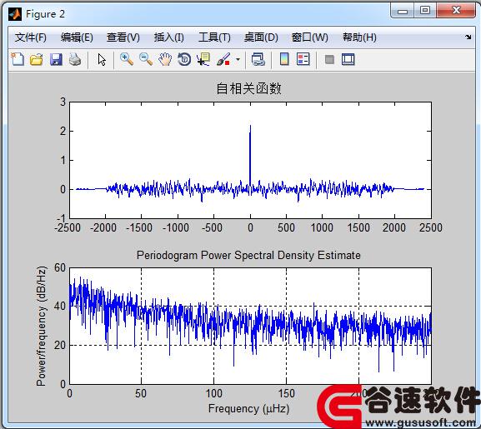Open the 插入(I) menu

tap(168, 37)
